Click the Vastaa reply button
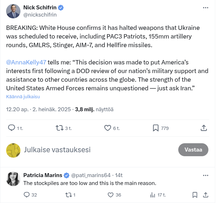This screenshot has height=203, width=217. pos(193,150)
